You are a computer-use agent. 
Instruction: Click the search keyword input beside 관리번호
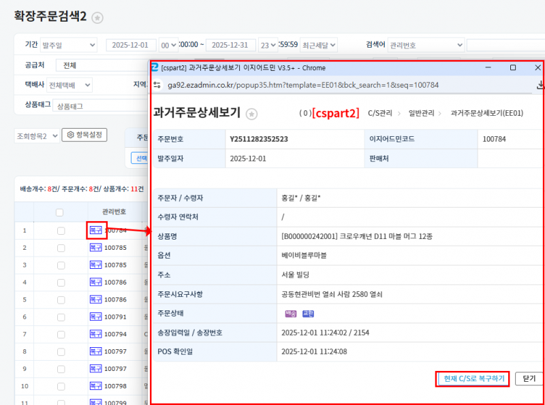[x=505, y=45]
